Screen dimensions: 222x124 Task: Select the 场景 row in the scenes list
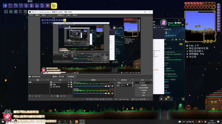[x=39, y=82]
